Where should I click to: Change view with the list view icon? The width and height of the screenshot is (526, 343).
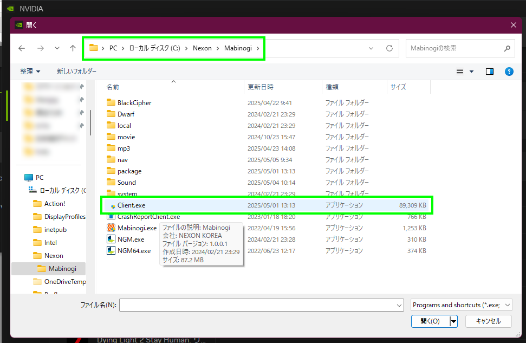460,72
